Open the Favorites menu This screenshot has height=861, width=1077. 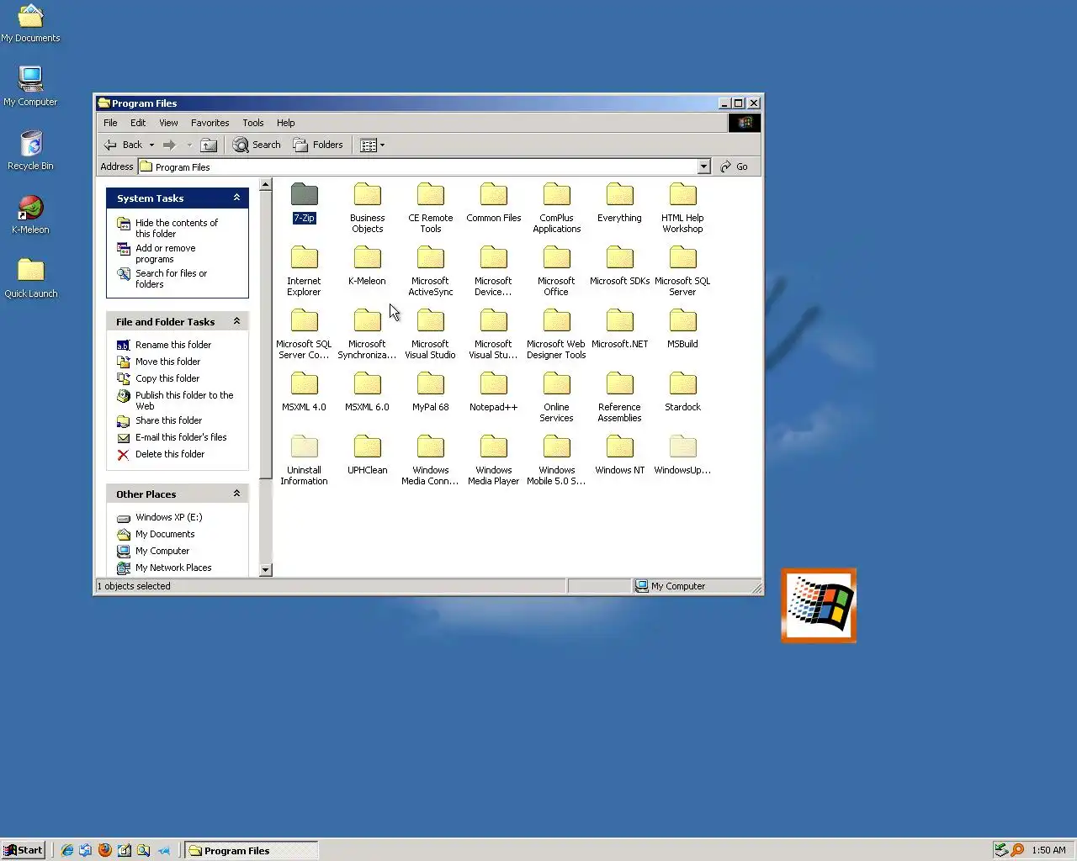[x=210, y=123]
